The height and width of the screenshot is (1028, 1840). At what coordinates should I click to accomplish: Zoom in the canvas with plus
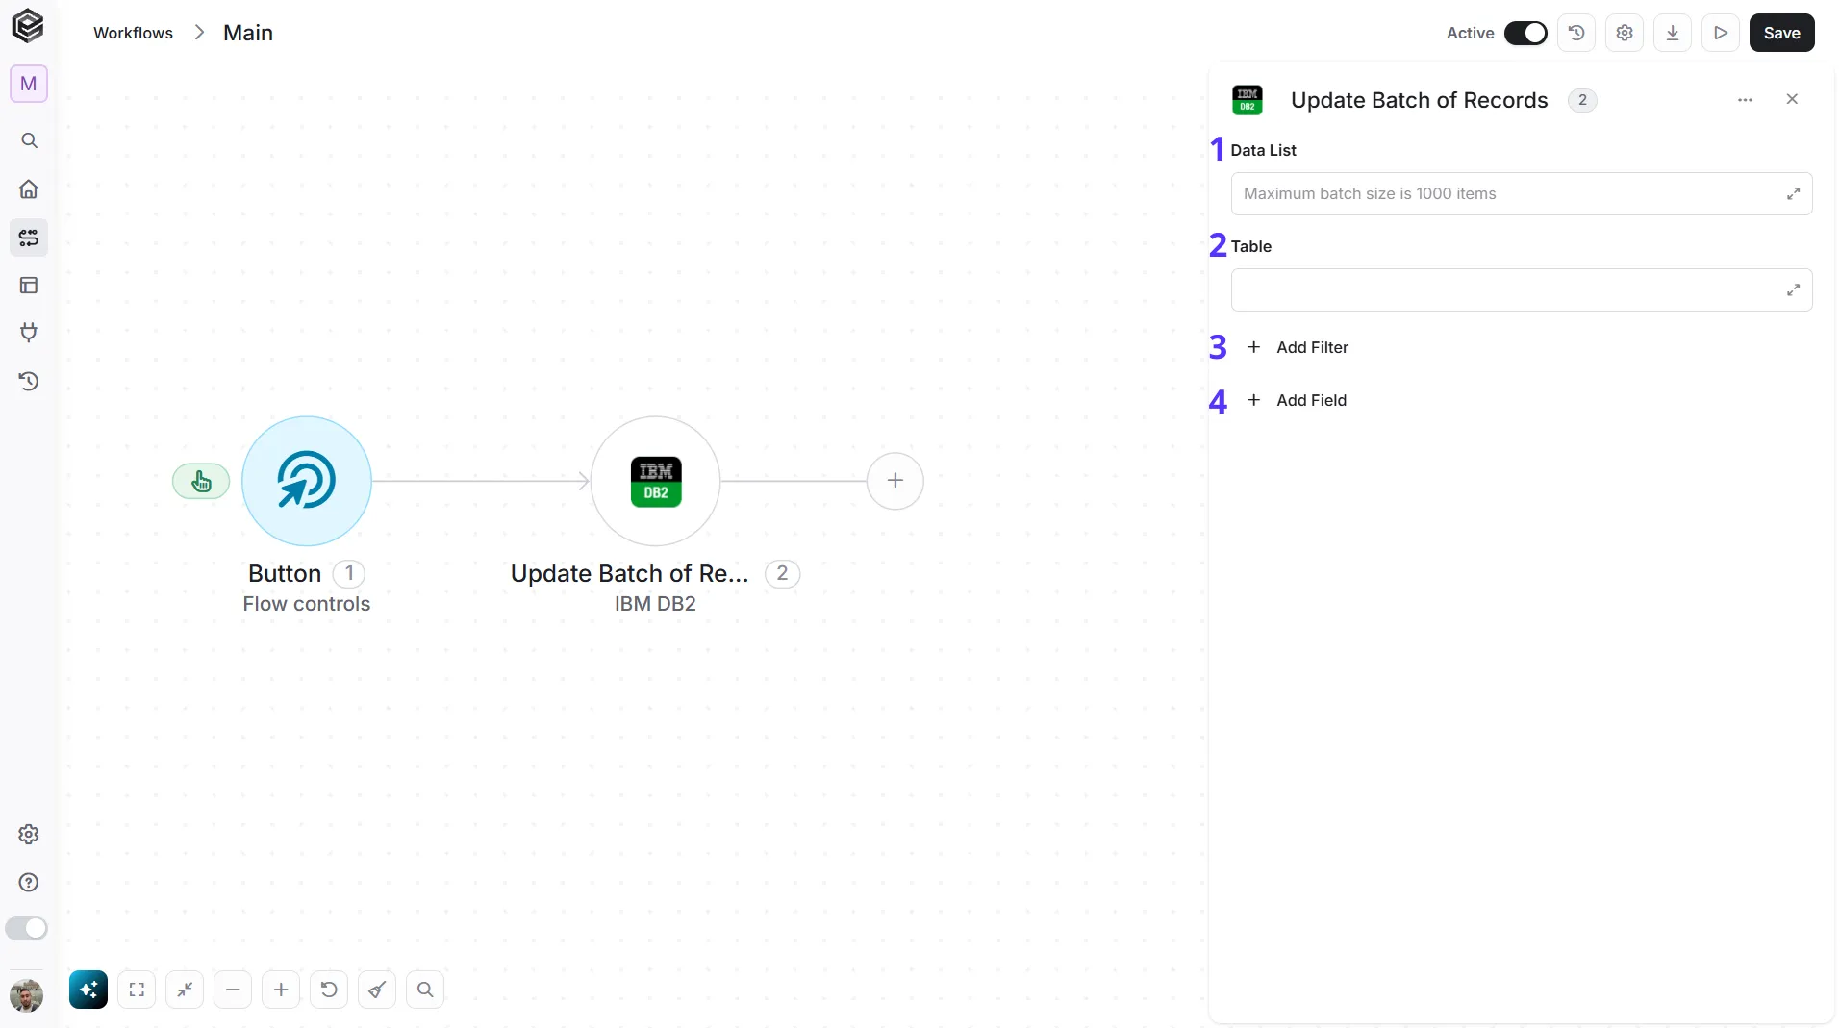(281, 990)
